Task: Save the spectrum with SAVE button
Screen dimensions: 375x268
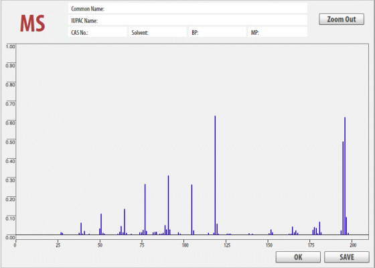Action: 347,257
